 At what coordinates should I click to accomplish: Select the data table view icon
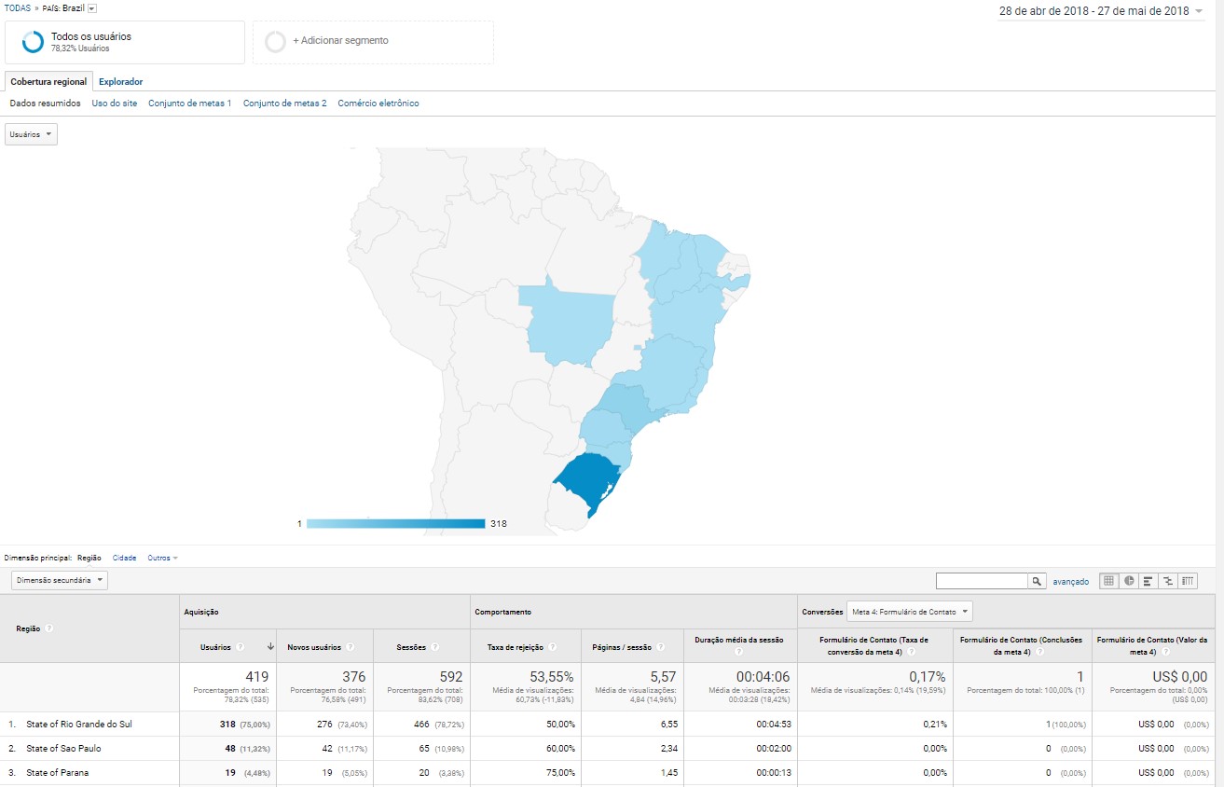click(1108, 581)
